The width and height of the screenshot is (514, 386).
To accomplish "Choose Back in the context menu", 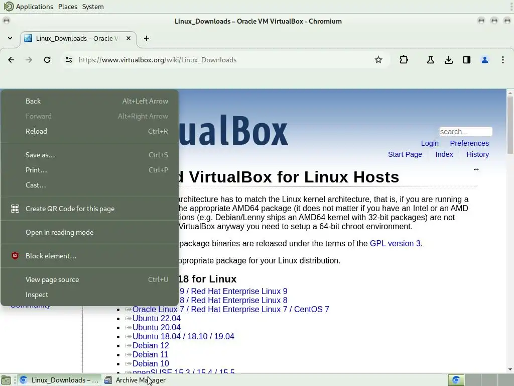I will point(89,101).
